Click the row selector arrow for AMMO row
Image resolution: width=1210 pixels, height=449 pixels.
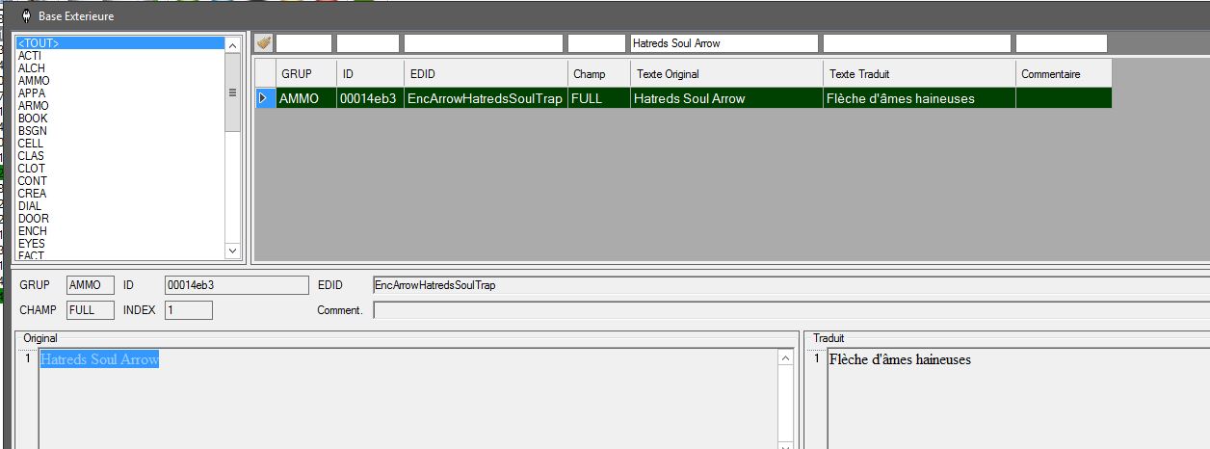tap(264, 98)
